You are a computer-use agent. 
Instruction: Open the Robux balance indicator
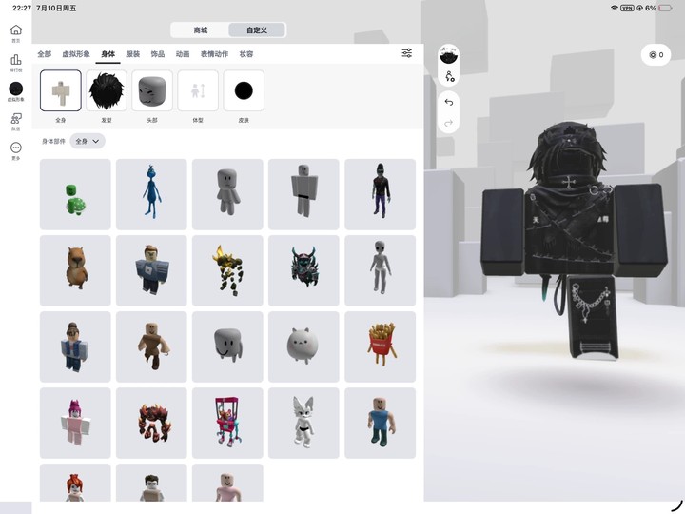coord(656,54)
